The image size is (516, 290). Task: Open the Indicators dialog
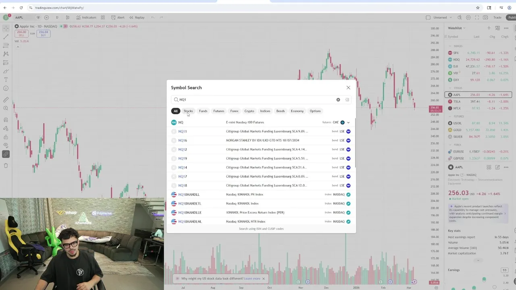(x=86, y=17)
